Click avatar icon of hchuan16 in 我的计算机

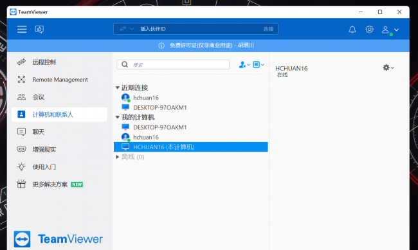tap(125, 138)
